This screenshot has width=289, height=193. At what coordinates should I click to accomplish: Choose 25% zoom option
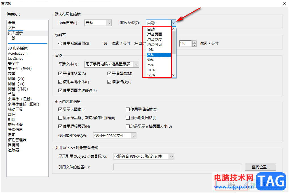pos(159,55)
